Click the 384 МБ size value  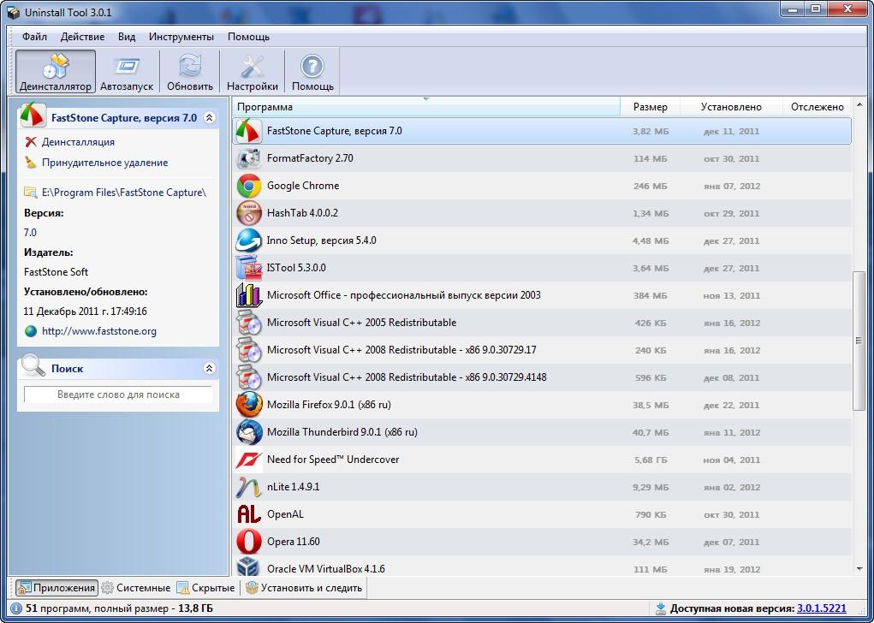coord(651,296)
